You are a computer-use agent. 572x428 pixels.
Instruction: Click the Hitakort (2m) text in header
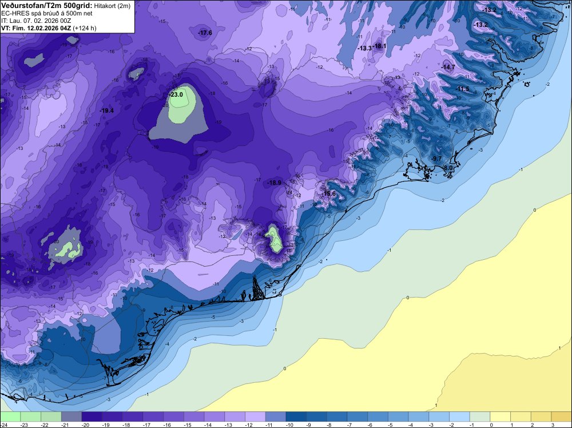point(112,6)
